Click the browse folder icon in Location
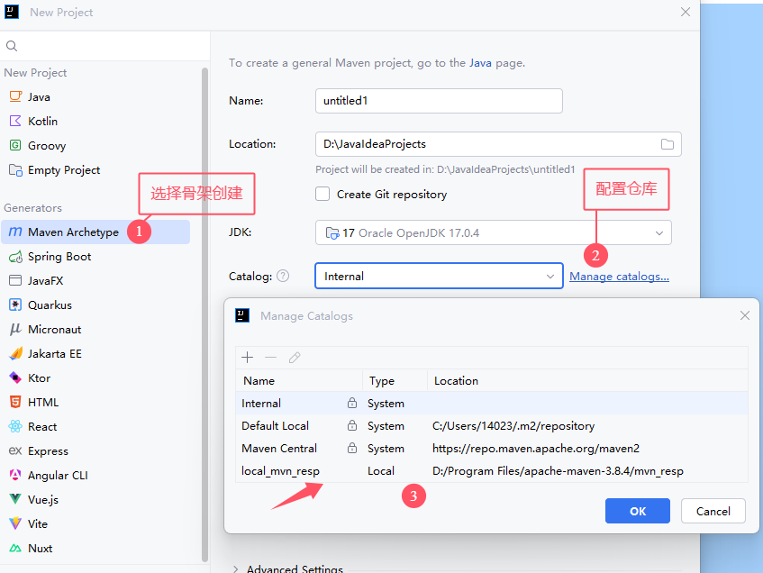Image resolution: width=763 pixels, height=573 pixels. click(668, 144)
